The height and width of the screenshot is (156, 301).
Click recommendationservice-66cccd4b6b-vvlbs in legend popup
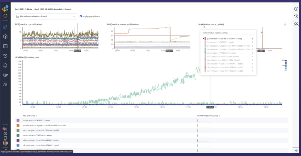click(228, 49)
